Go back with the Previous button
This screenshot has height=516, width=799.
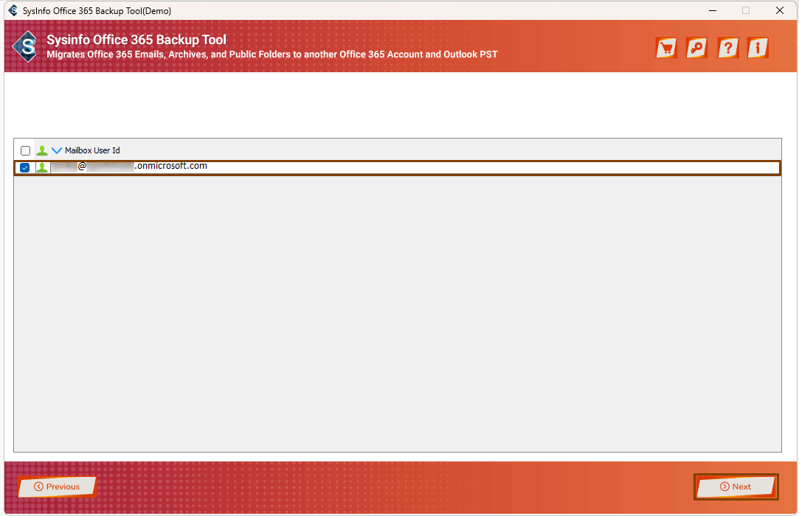(x=57, y=487)
